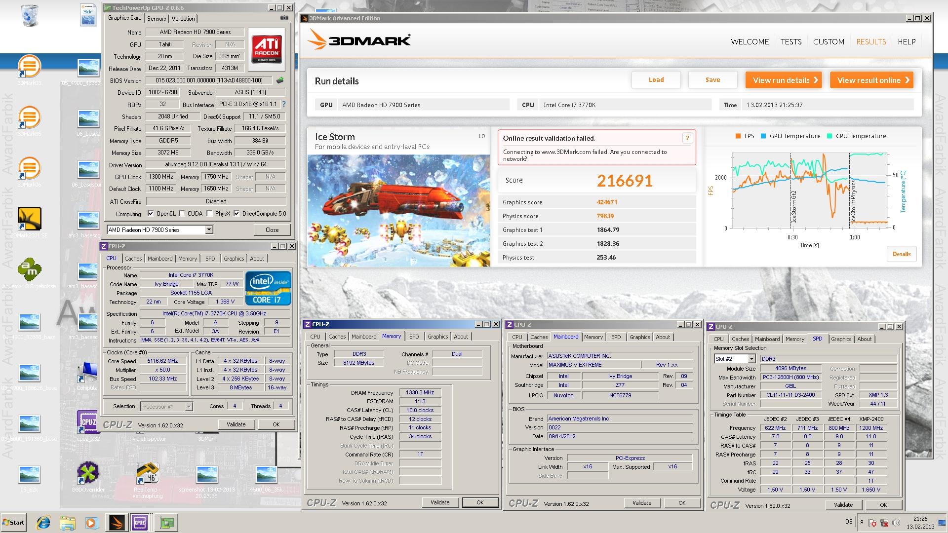Click View run details button
948x533 pixels.
[x=784, y=80]
